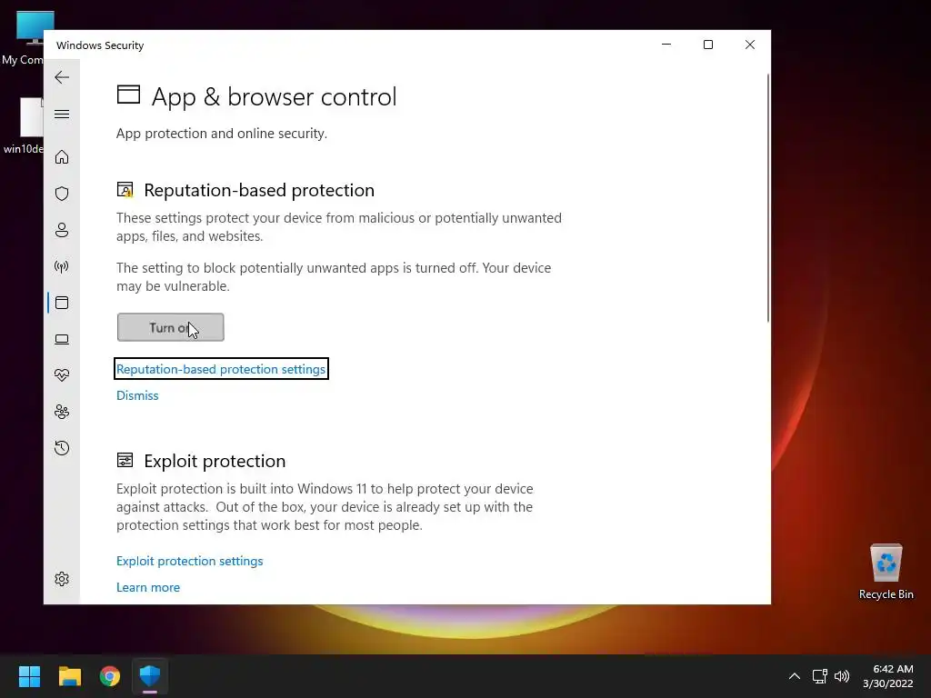
Task: Select win10de file on desktop
Action: click(23, 125)
